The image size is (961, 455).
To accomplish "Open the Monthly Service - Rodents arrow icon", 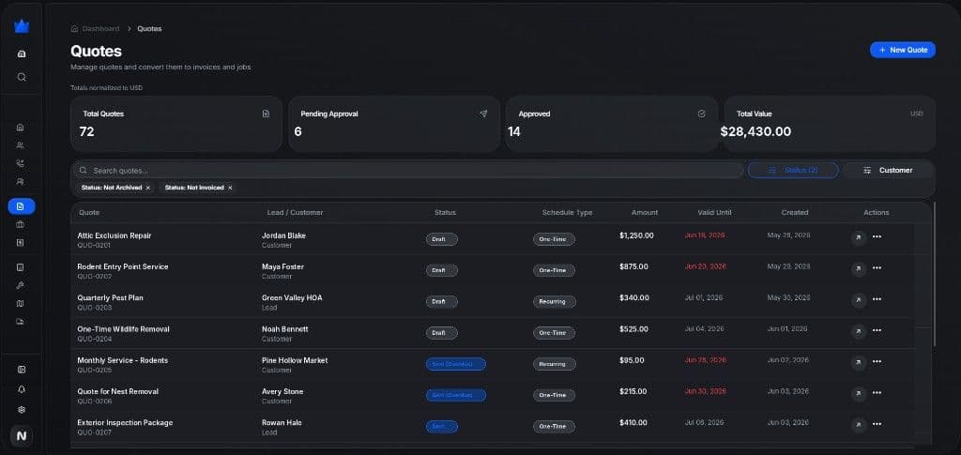I will 859,362.
